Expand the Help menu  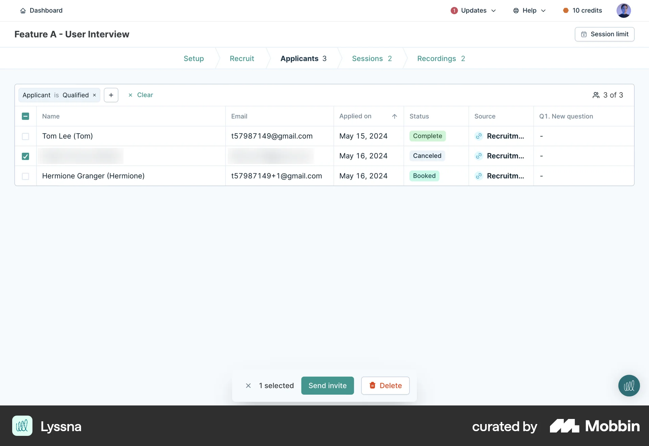click(x=529, y=10)
